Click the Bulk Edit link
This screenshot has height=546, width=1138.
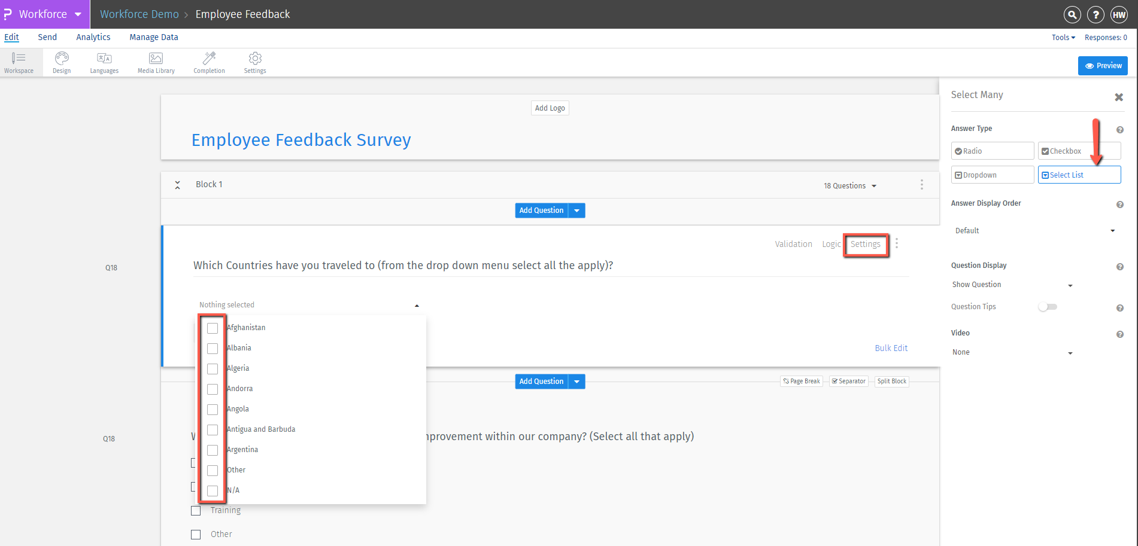pos(891,347)
